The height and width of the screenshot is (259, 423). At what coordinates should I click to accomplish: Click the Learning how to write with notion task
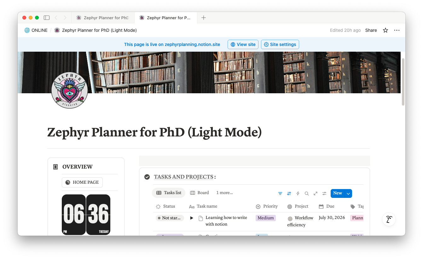pos(226,221)
